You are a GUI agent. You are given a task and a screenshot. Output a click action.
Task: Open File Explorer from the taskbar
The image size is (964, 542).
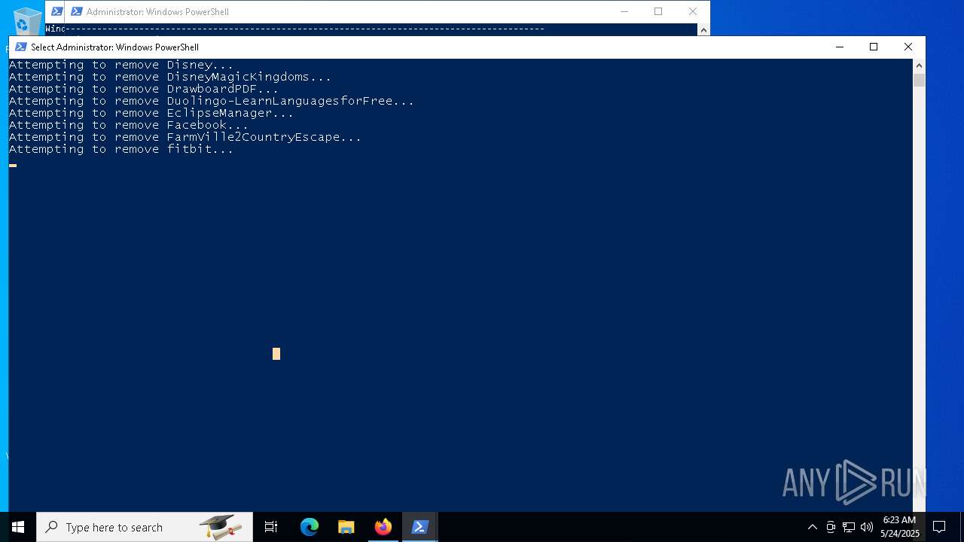(346, 527)
